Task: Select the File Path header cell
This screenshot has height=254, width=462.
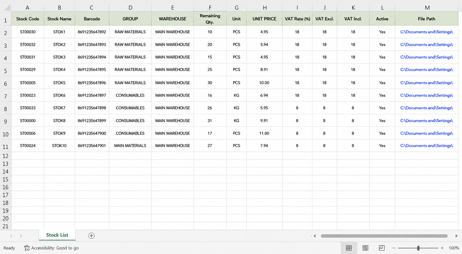Action: [427, 19]
